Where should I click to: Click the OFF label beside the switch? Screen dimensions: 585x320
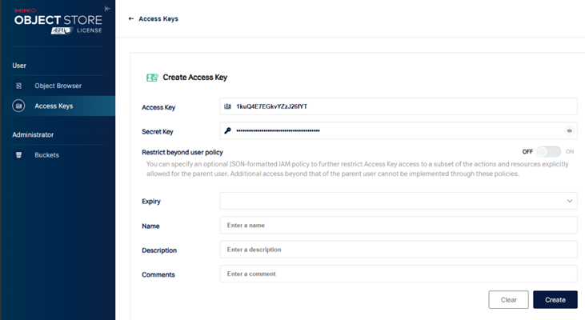[527, 152]
